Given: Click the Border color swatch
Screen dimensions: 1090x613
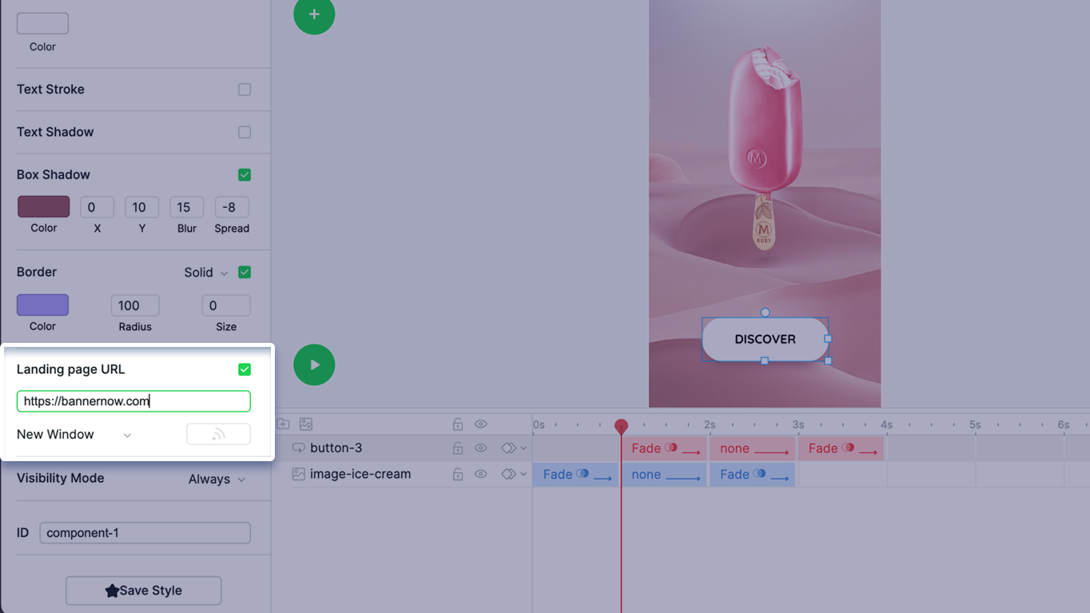Looking at the screenshot, I should pos(43,305).
